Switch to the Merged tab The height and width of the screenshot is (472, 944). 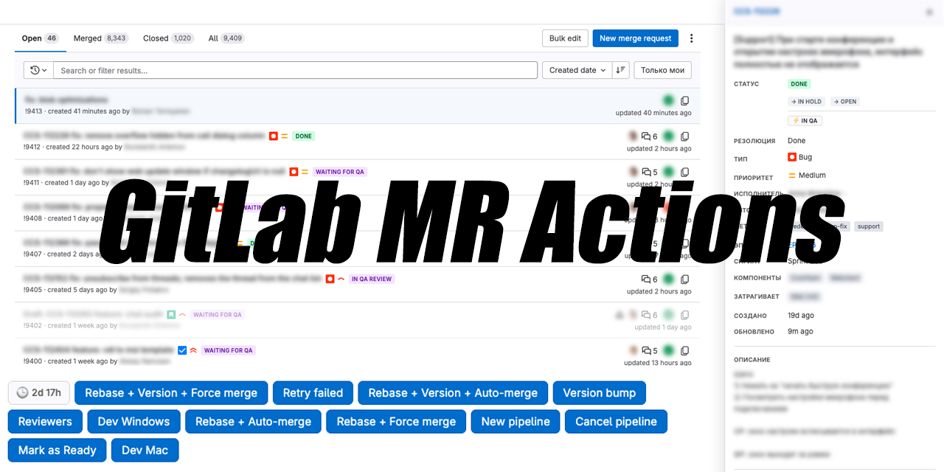[100, 38]
